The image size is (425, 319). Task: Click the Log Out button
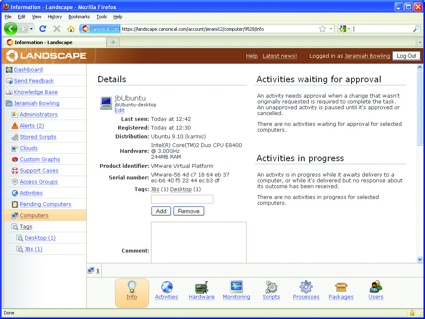(x=406, y=56)
